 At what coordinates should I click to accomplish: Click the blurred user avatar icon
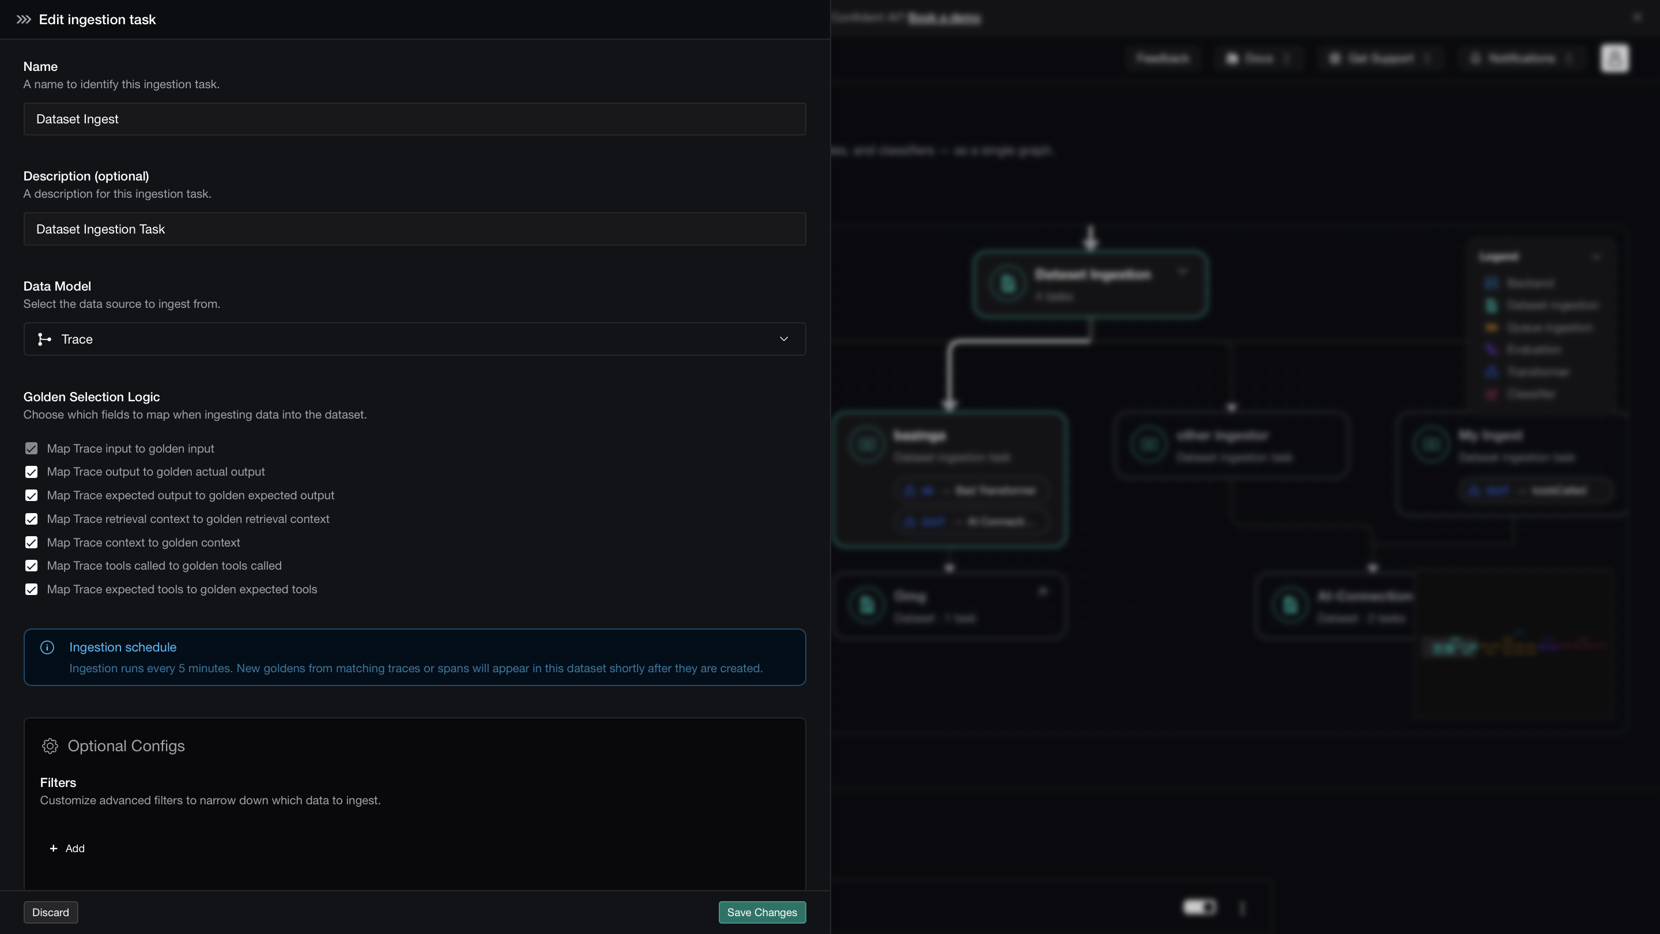(1614, 59)
